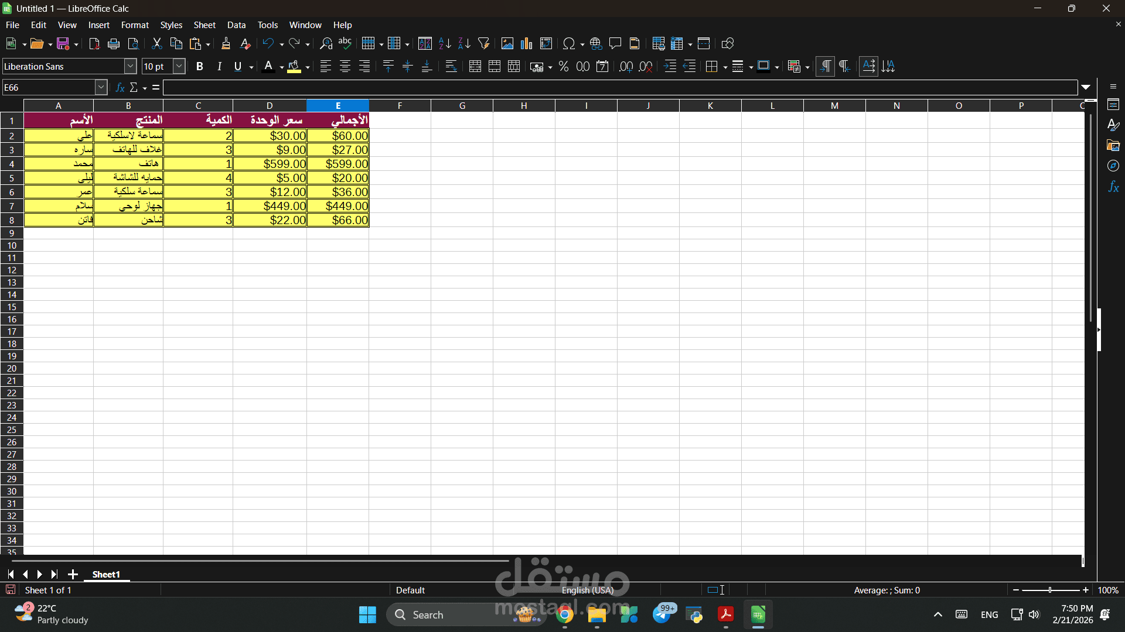Insert a chart
The image size is (1125, 632).
click(x=527, y=43)
